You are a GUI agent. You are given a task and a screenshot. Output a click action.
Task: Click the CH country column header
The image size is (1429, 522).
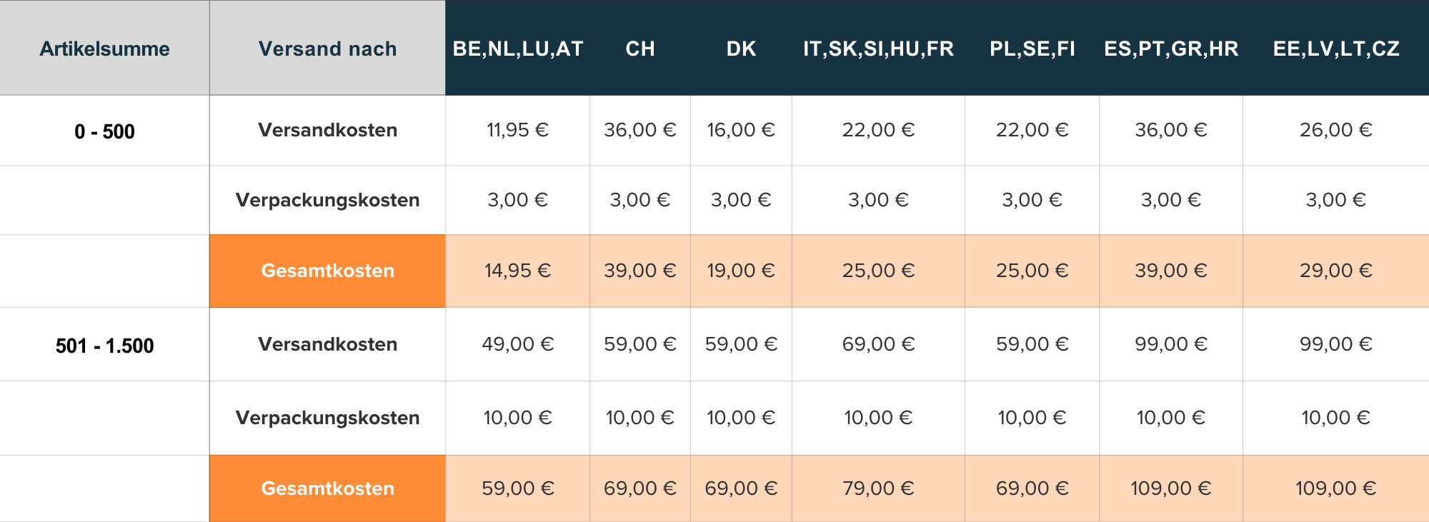[x=640, y=49]
